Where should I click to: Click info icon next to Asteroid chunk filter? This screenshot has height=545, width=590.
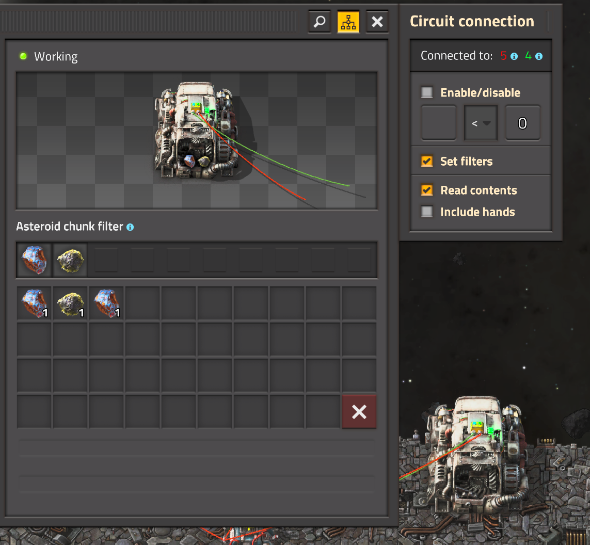[130, 227]
